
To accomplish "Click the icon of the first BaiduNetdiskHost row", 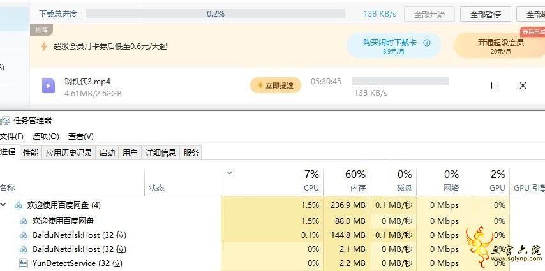I will coord(23,235).
